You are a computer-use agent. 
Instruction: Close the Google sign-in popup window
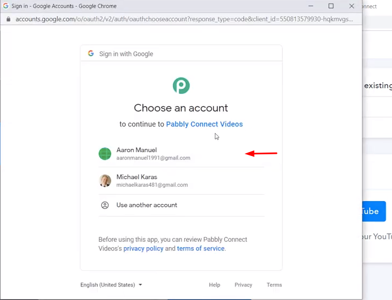pyautogui.click(x=352, y=6)
